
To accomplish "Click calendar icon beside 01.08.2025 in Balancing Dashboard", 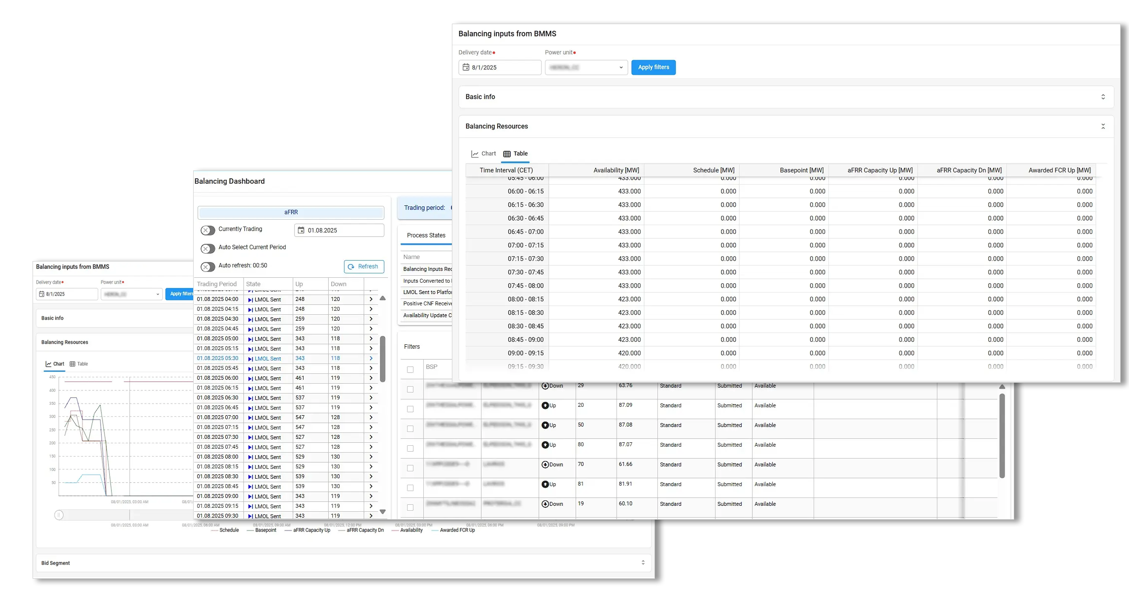I will pyautogui.click(x=301, y=230).
